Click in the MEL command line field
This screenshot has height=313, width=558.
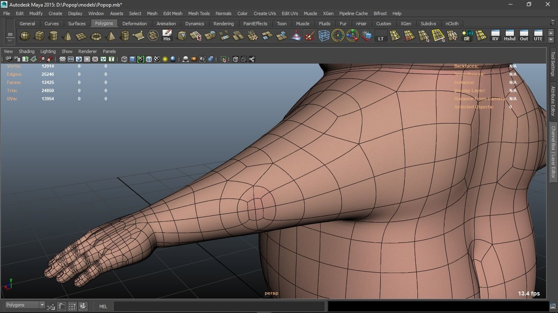tap(219, 306)
